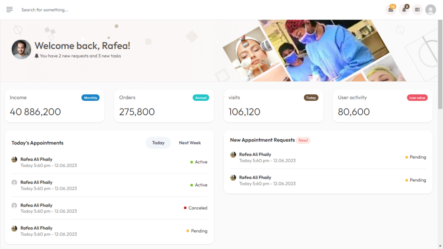443x249 pixels.
Task: Click the page vertical scrollbar thumb
Action: pyautogui.click(x=440, y=64)
